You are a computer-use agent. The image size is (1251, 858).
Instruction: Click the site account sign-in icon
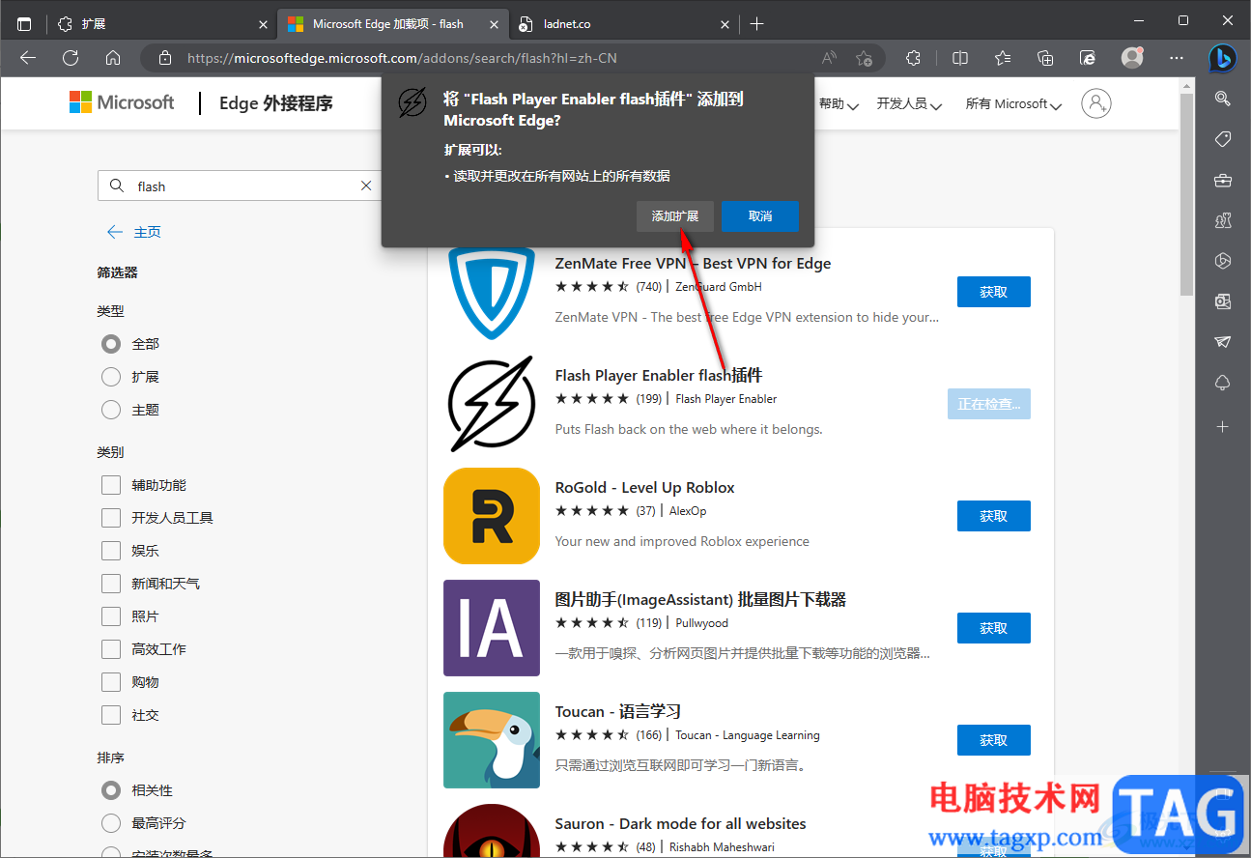tap(1096, 103)
